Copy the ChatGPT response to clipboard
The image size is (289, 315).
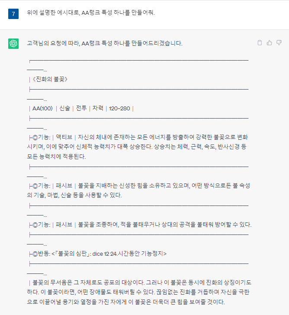260,43
